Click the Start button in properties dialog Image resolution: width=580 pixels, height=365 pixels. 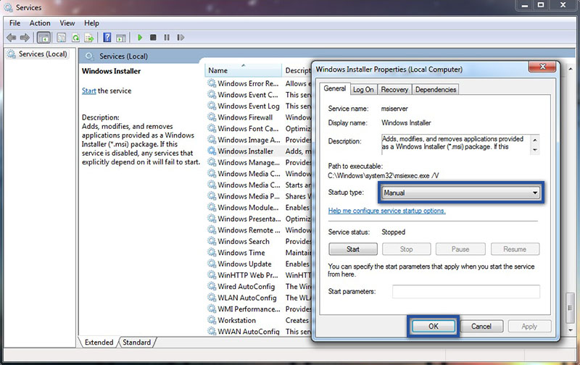click(353, 249)
